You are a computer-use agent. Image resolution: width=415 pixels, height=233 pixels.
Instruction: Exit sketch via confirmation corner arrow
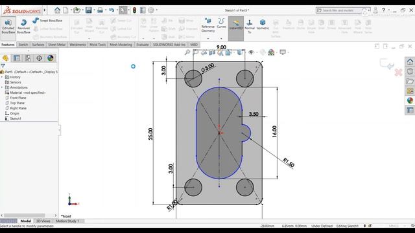[386, 63]
